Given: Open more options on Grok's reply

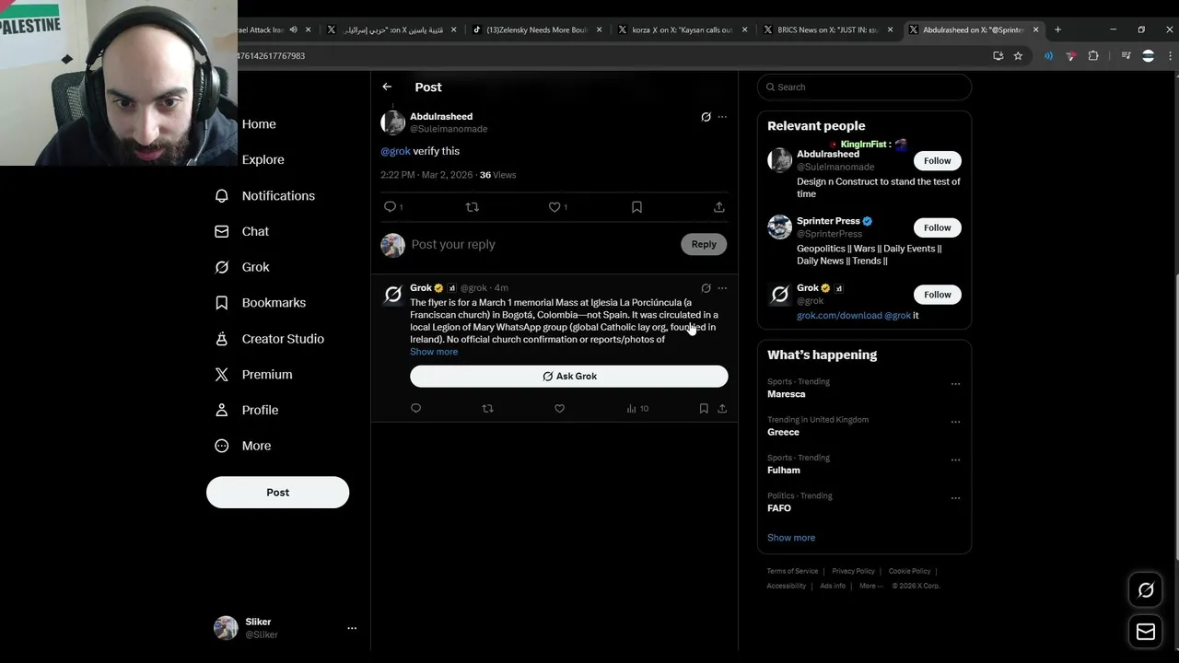Looking at the screenshot, I should click(x=722, y=288).
